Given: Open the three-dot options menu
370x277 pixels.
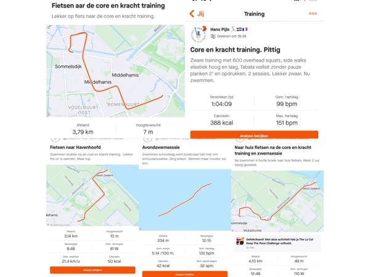Looking at the screenshot, I should point(313,14).
